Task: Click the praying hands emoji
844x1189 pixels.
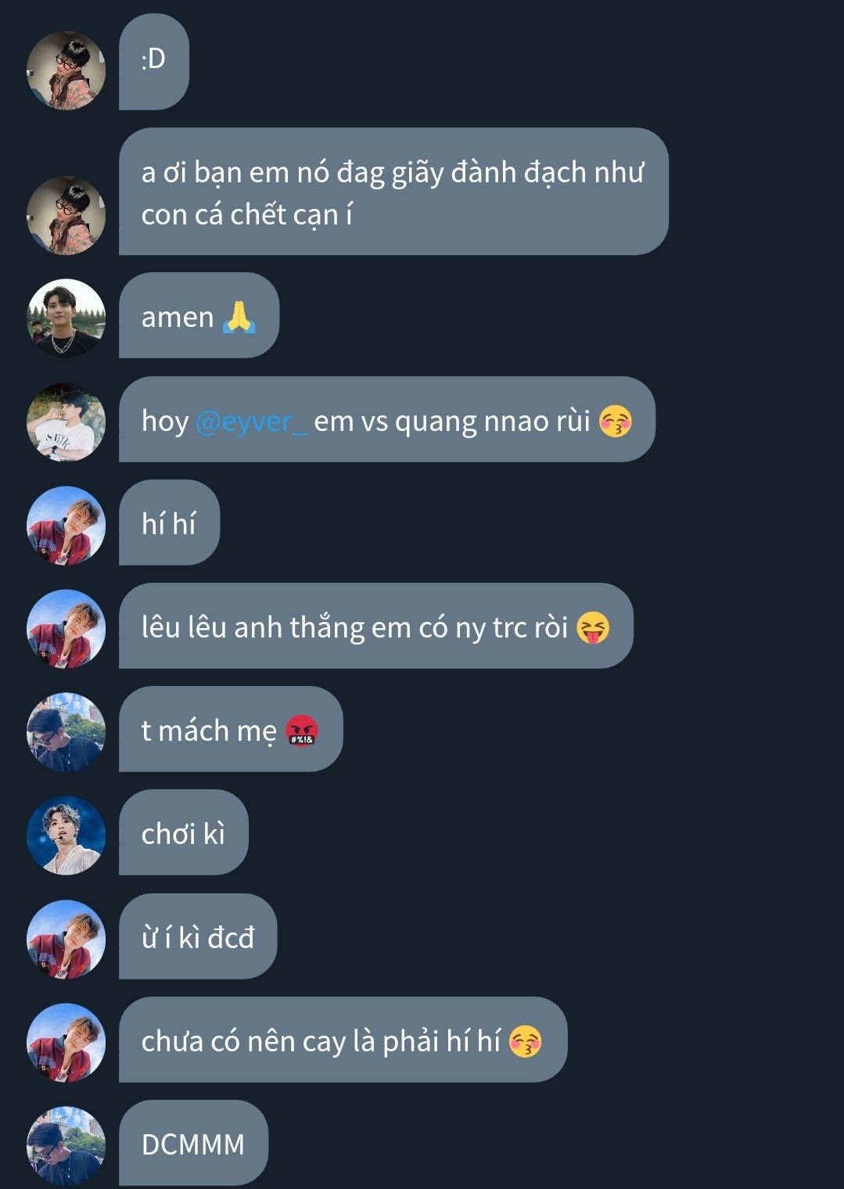Action: tap(239, 318)
